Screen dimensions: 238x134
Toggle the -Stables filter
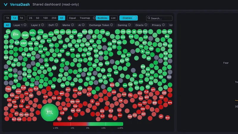(129, 18)
